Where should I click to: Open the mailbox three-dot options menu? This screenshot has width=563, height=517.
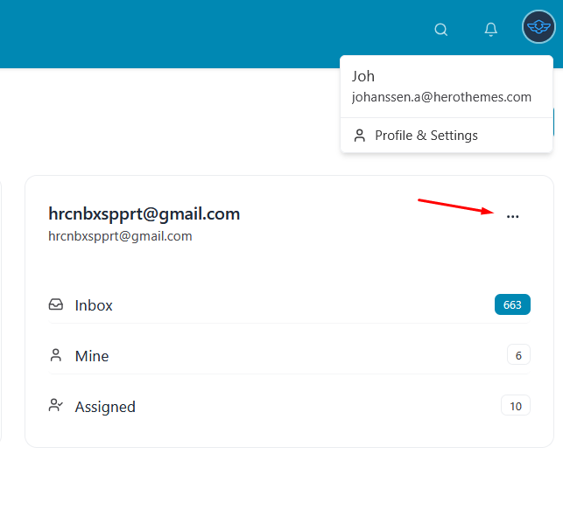(512, 216)
